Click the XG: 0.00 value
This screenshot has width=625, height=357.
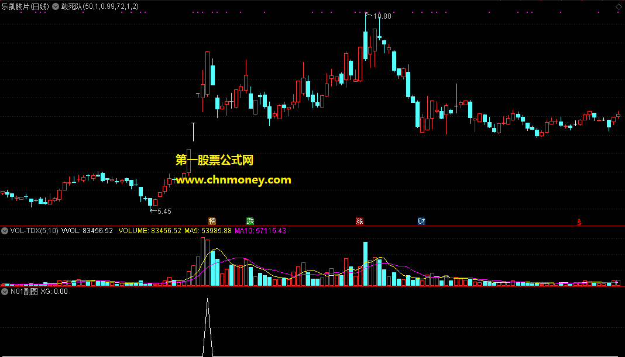(x=54, y=292)
